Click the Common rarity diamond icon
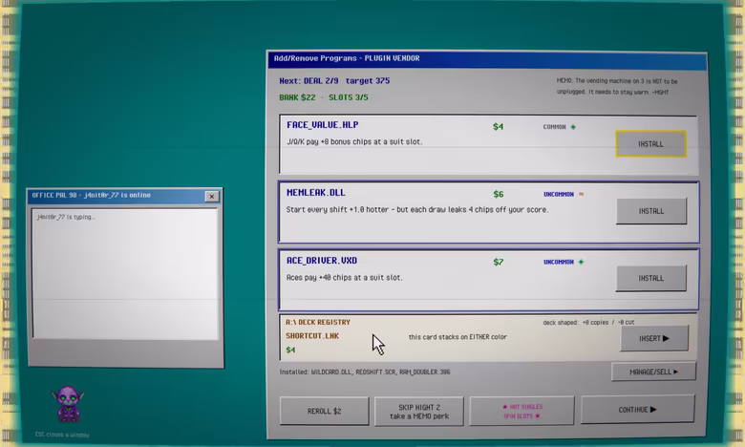Screen dimensions: 745x447 [x=573, y=127]
